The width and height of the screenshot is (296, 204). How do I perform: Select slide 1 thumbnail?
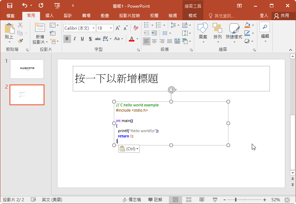27,69
